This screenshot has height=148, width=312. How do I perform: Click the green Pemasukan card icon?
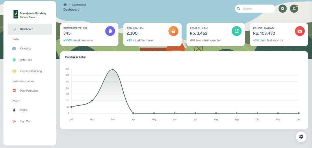[237, 31]
